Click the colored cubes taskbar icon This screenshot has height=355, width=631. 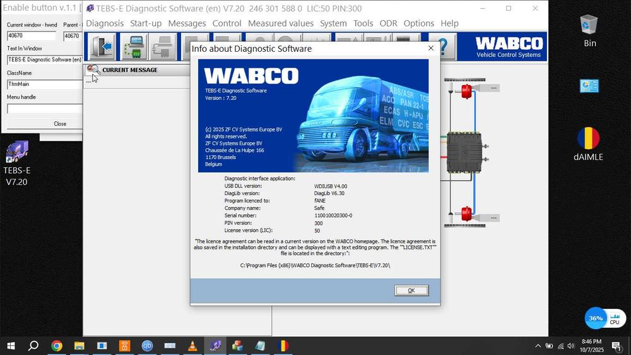(x=237, y=346)
